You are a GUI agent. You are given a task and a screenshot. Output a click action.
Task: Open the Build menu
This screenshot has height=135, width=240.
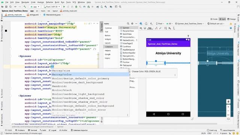(x=57, y=2)
